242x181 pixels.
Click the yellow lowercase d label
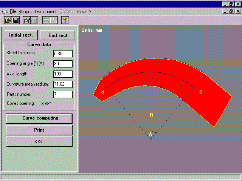click(102, 92)
